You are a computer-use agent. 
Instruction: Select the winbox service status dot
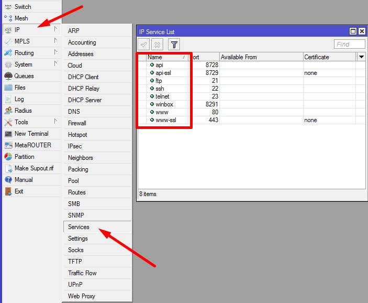[152, 104]
